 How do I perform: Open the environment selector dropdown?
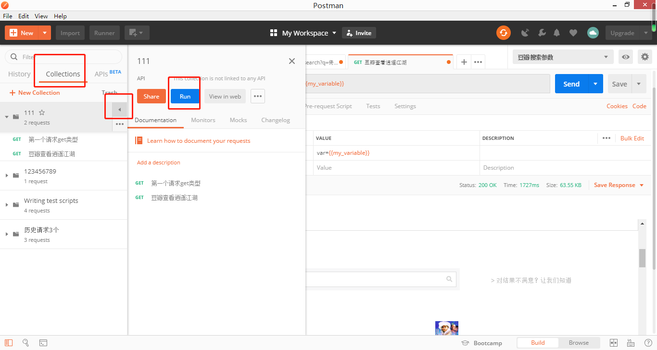(x=563, y=57)
